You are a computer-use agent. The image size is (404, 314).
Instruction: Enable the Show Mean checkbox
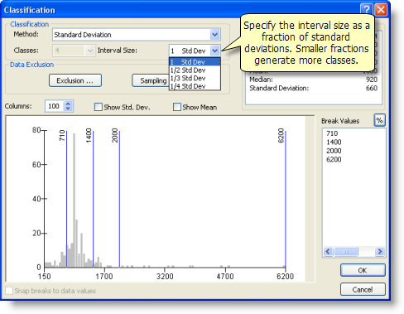[x=177, y=107]
